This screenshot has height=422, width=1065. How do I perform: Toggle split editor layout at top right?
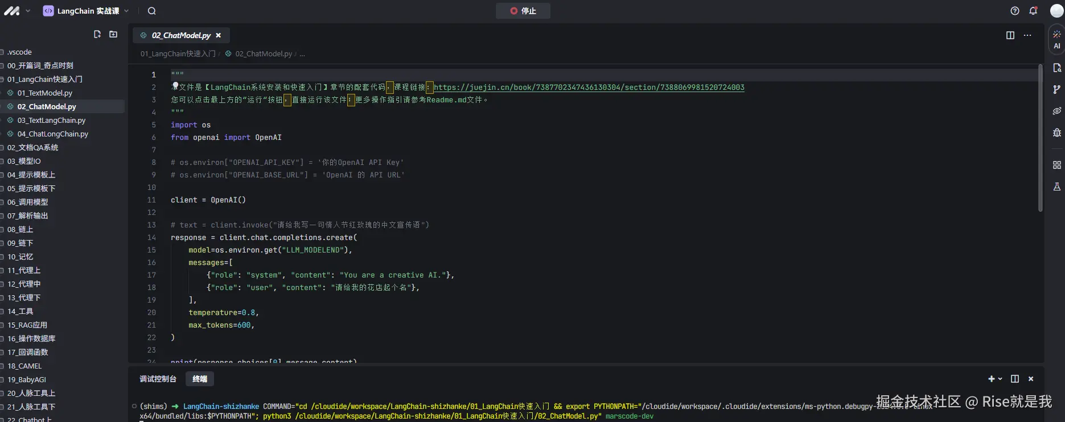click(1010, 35)
